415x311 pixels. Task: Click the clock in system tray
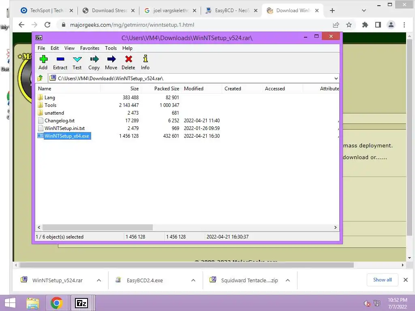[x=397, y=303]
